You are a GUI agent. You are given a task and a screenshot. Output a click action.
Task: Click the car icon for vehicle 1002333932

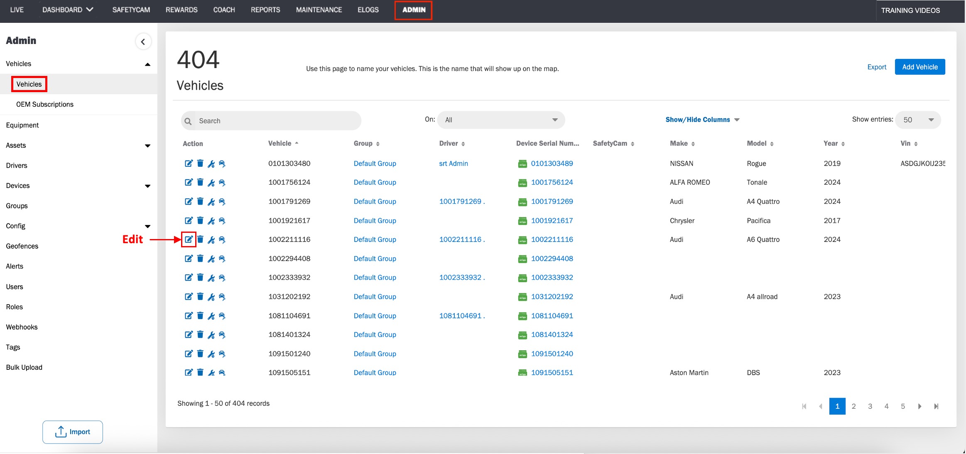[222, 278]
